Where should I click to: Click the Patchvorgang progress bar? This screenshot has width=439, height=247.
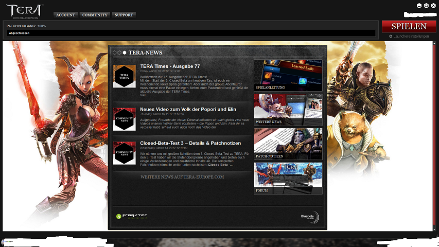(191, 33)
